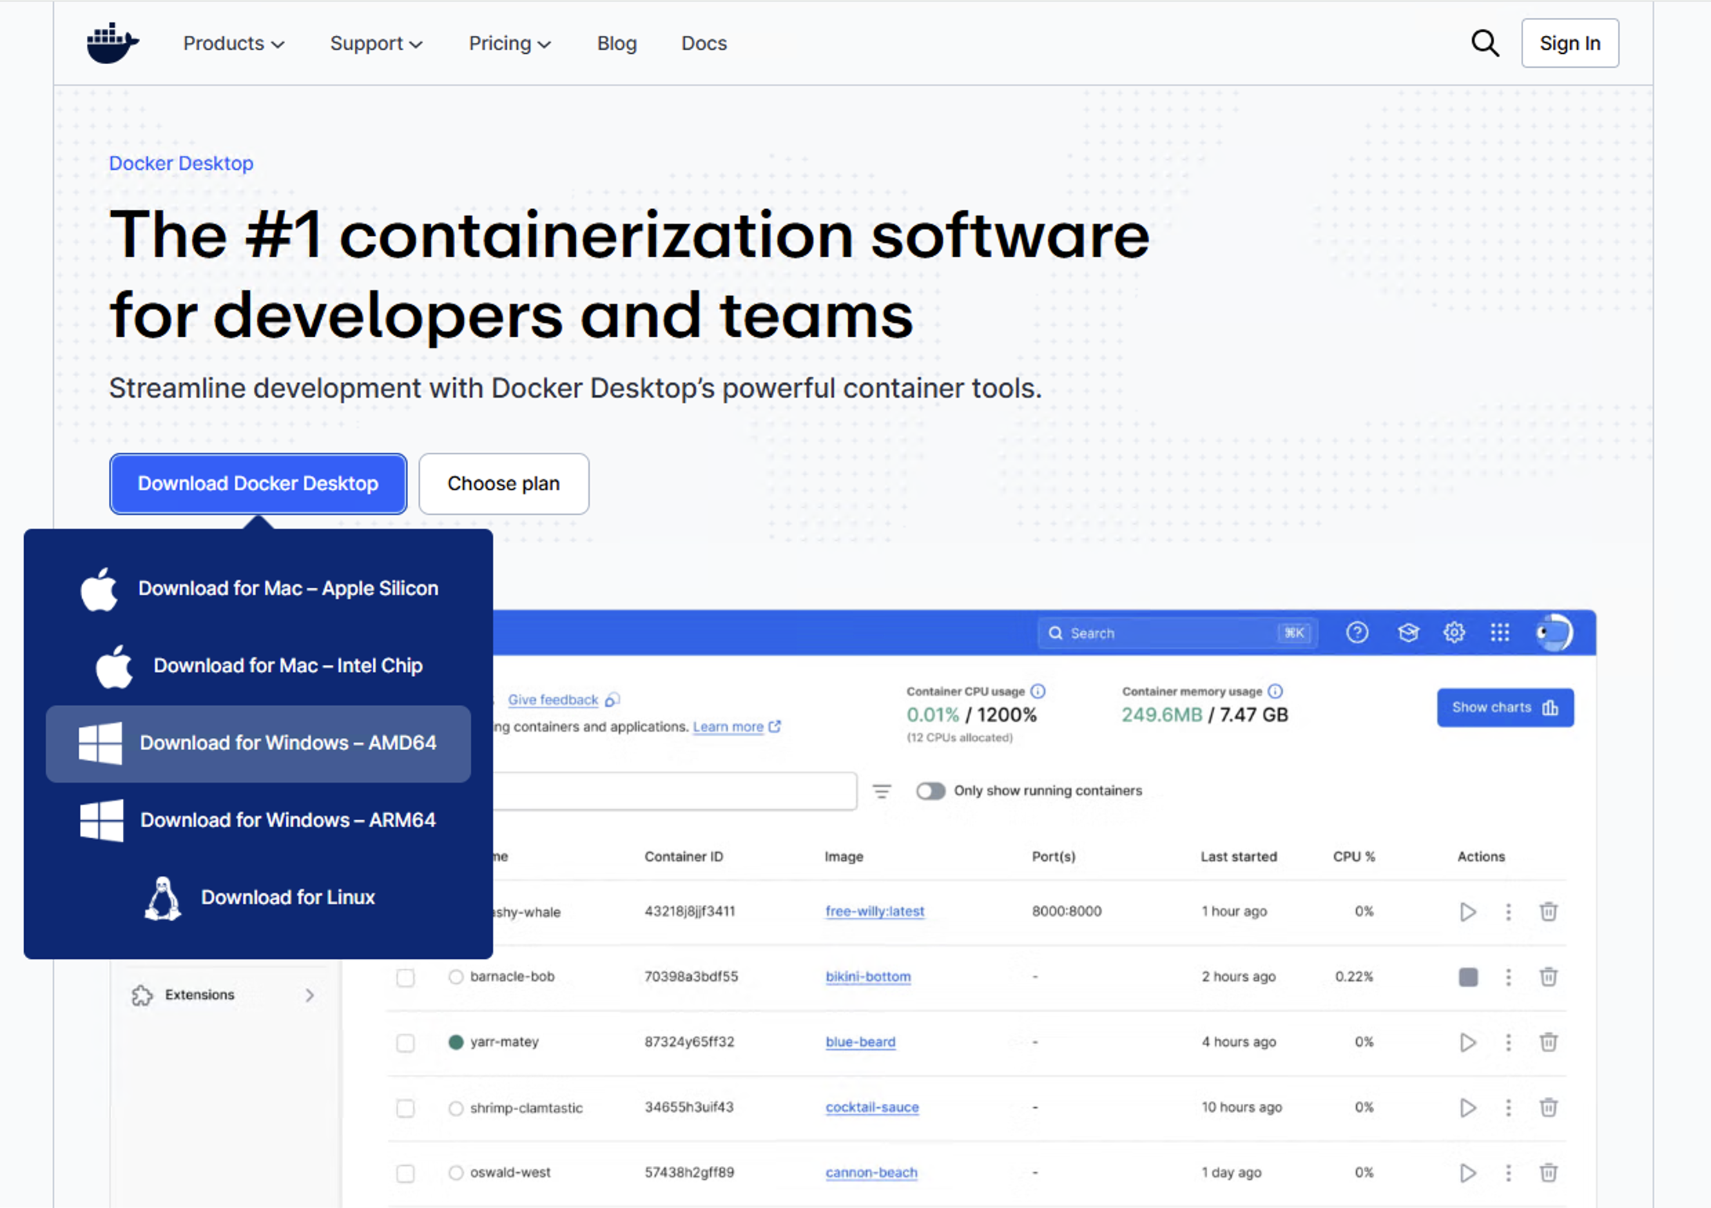The width and height of the screenshot is (1711, 1208).
Task: Expand the Products dropdown menu
Action: tap(233, 43)
